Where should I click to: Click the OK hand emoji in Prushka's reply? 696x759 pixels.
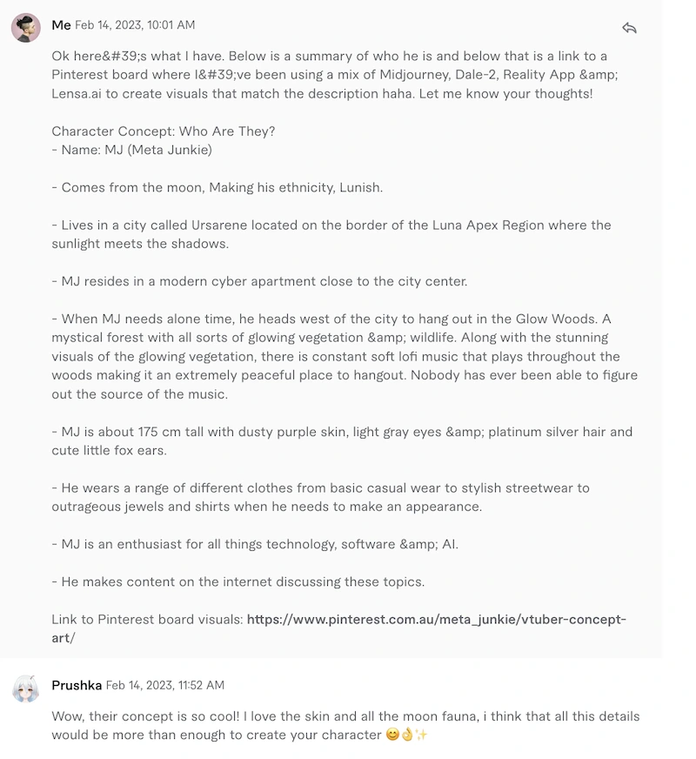[x=407, y=735]
